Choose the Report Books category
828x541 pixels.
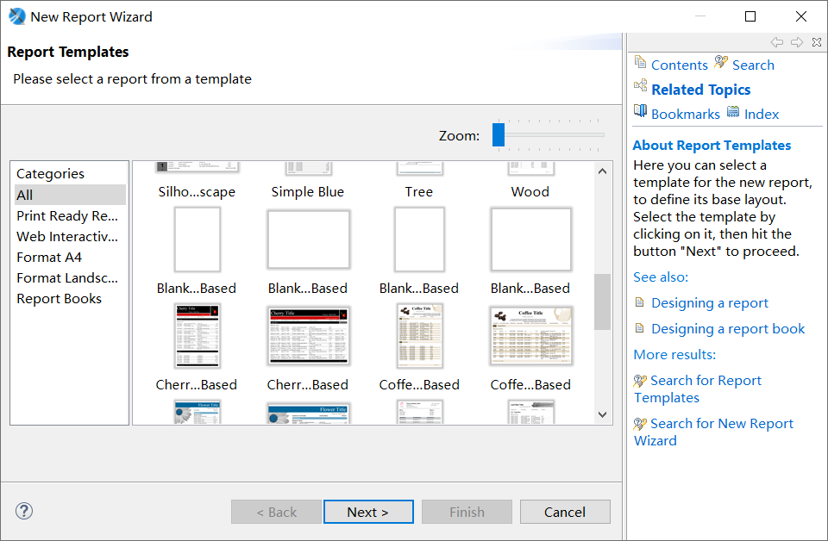pyautogui.click(x=59, y=298)
